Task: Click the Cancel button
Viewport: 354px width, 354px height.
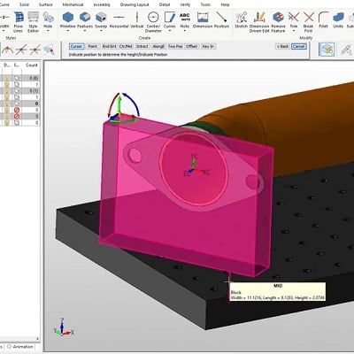Action: pos(299,46)
